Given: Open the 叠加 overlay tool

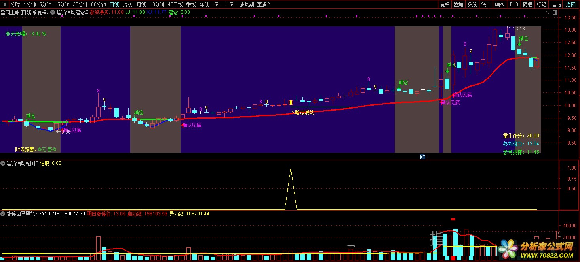Looking at the screenshot, I should (458, 4).
